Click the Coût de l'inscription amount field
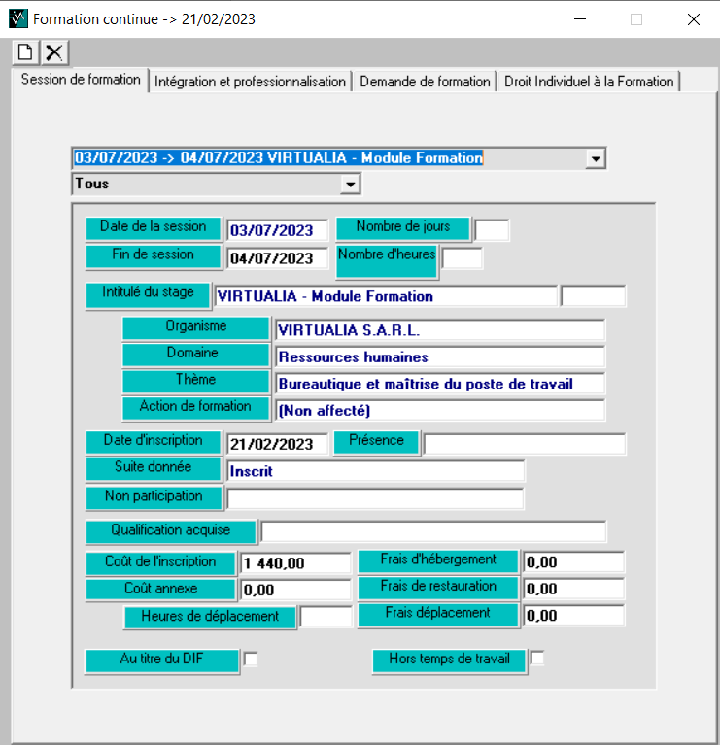The height and width of the screenshot is (745, 720). tap(295, 563)
